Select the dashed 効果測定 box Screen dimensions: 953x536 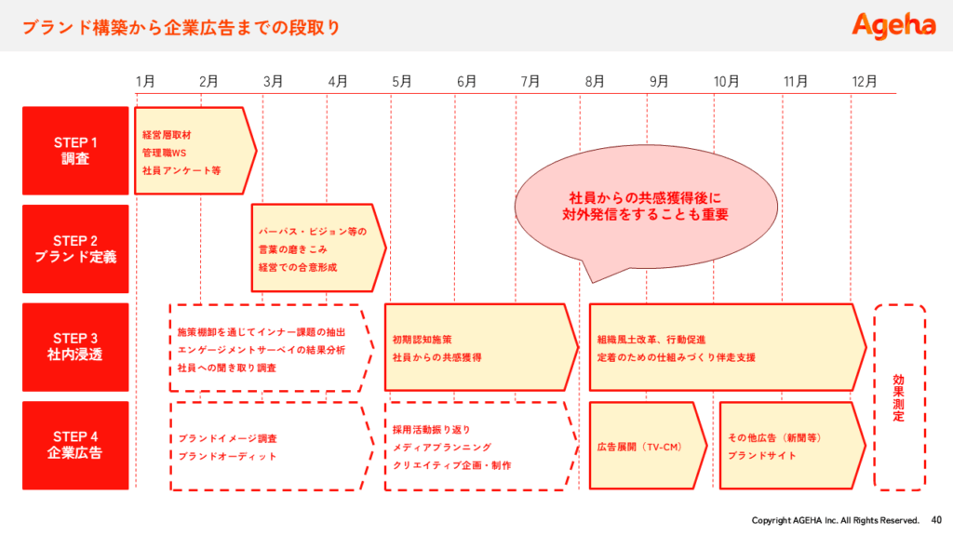pos(899,397)
